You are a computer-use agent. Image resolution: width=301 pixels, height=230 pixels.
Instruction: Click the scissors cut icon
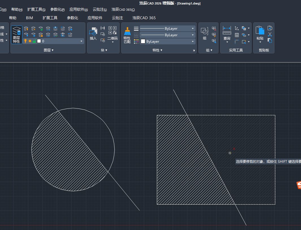tap(270, 34)
